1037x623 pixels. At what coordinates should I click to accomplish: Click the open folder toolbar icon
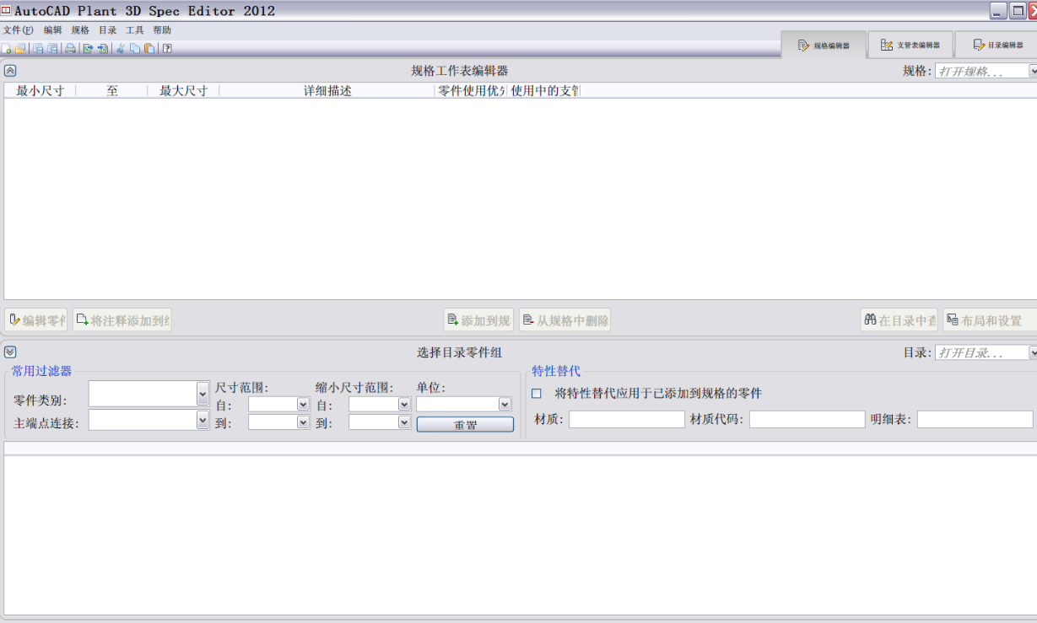coord(19,49)
